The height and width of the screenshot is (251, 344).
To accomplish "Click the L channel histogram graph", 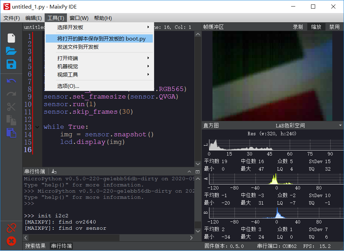I will click(x=276, y=145).
